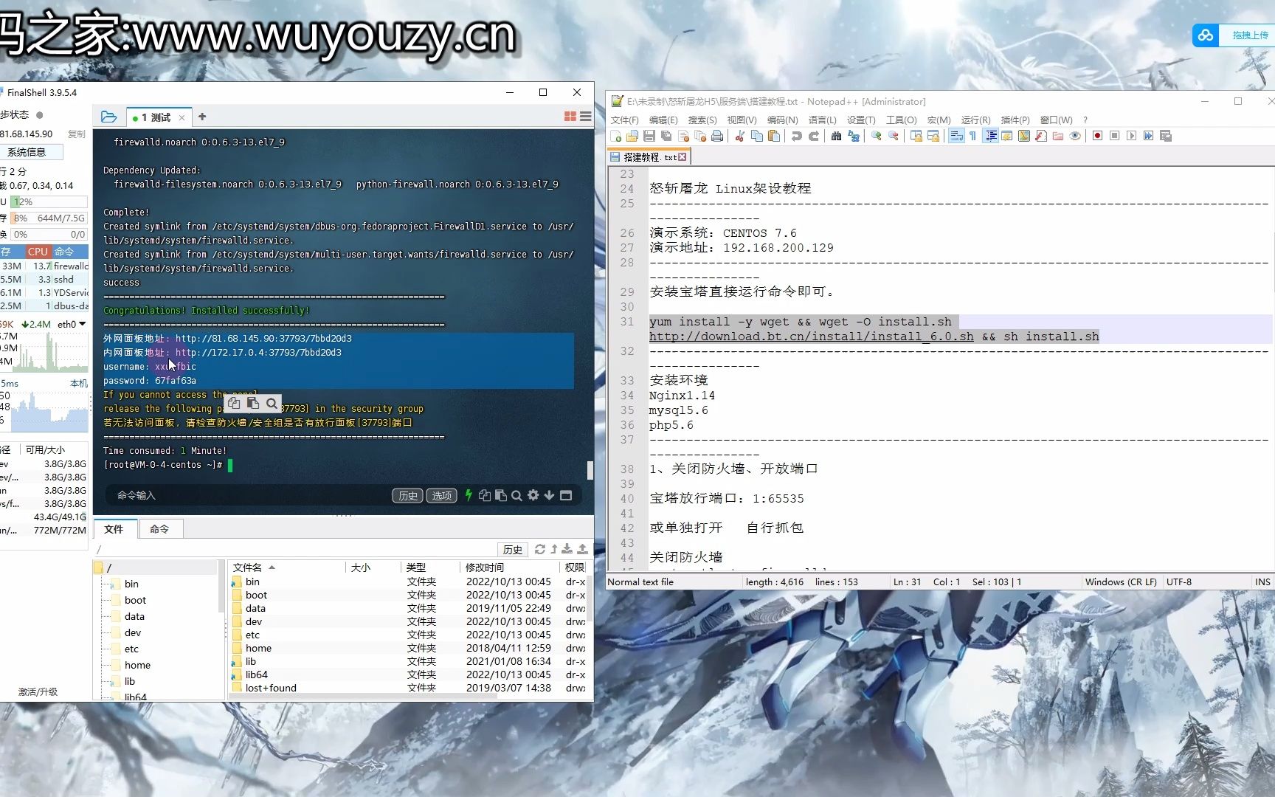This screenshot has width=1275, height=797.
Task: Open the FinalShell hamburger menu at top right
Action: (x=585, y=117)
